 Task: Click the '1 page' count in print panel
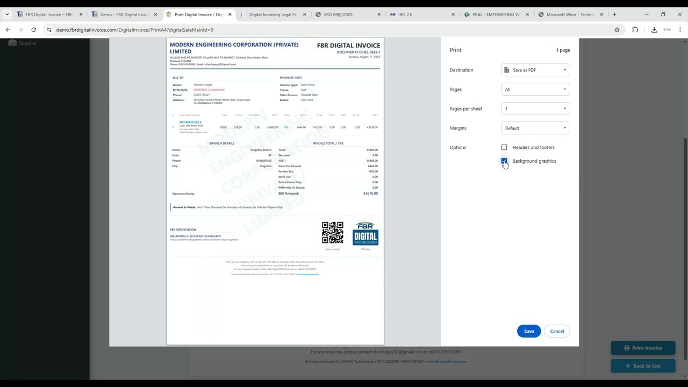point(563,50)
